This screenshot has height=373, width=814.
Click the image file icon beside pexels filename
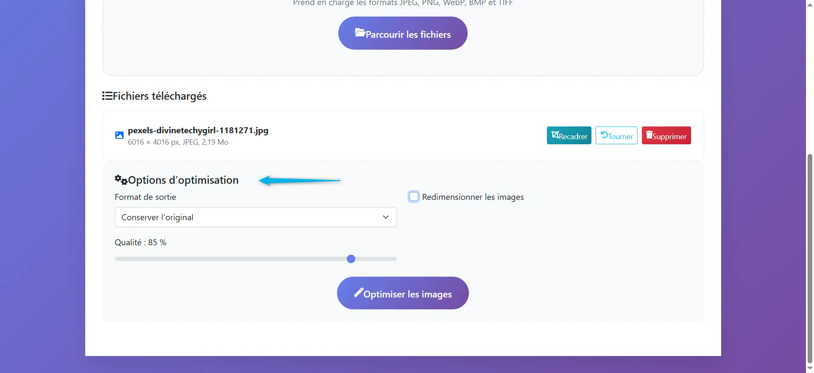pyautogui.click(x=120, y=135)
